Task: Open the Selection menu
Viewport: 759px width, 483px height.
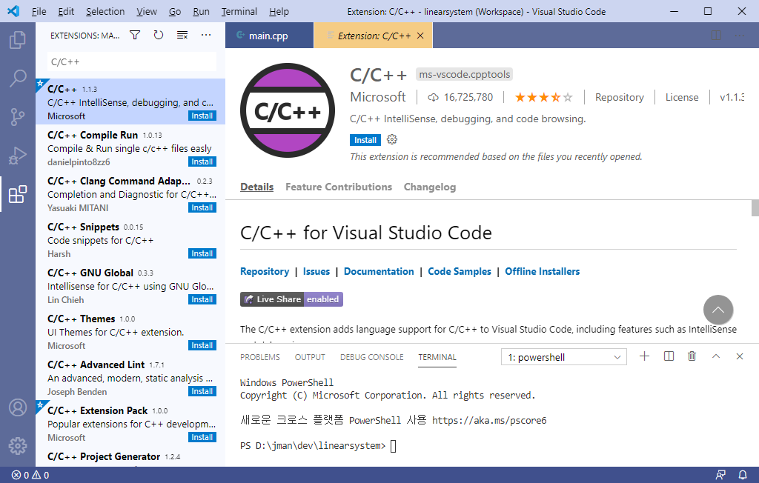Action: [x=105, y=11]
